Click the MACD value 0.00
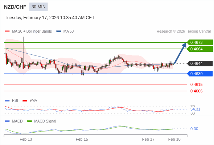The image size is (214, 145). click(x=194, y=129)
